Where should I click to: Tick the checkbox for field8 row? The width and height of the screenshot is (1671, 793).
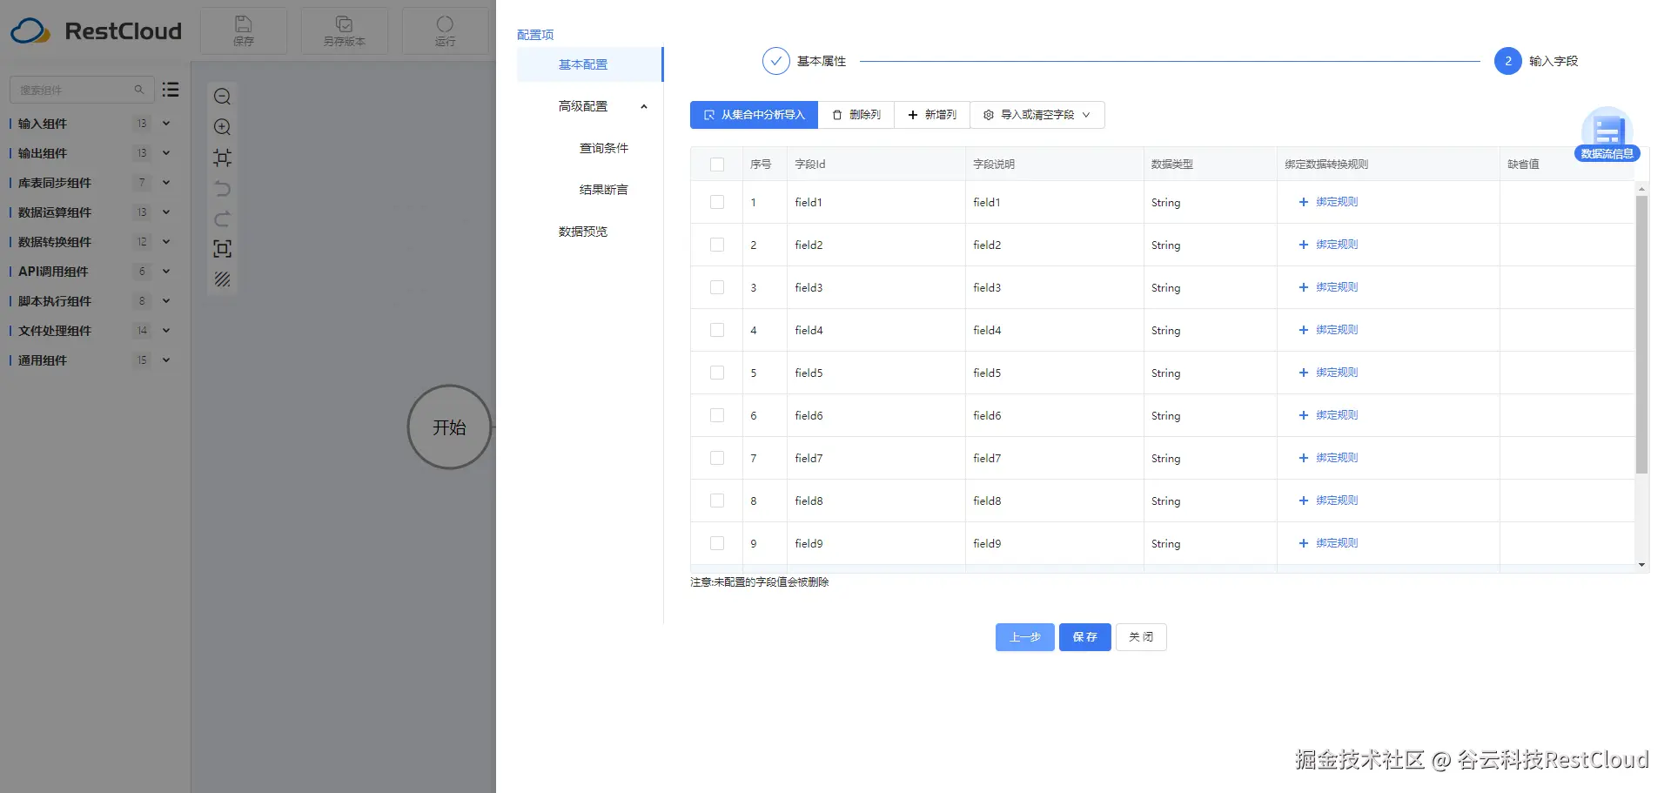pyautogui.click(x=717, y=501)
